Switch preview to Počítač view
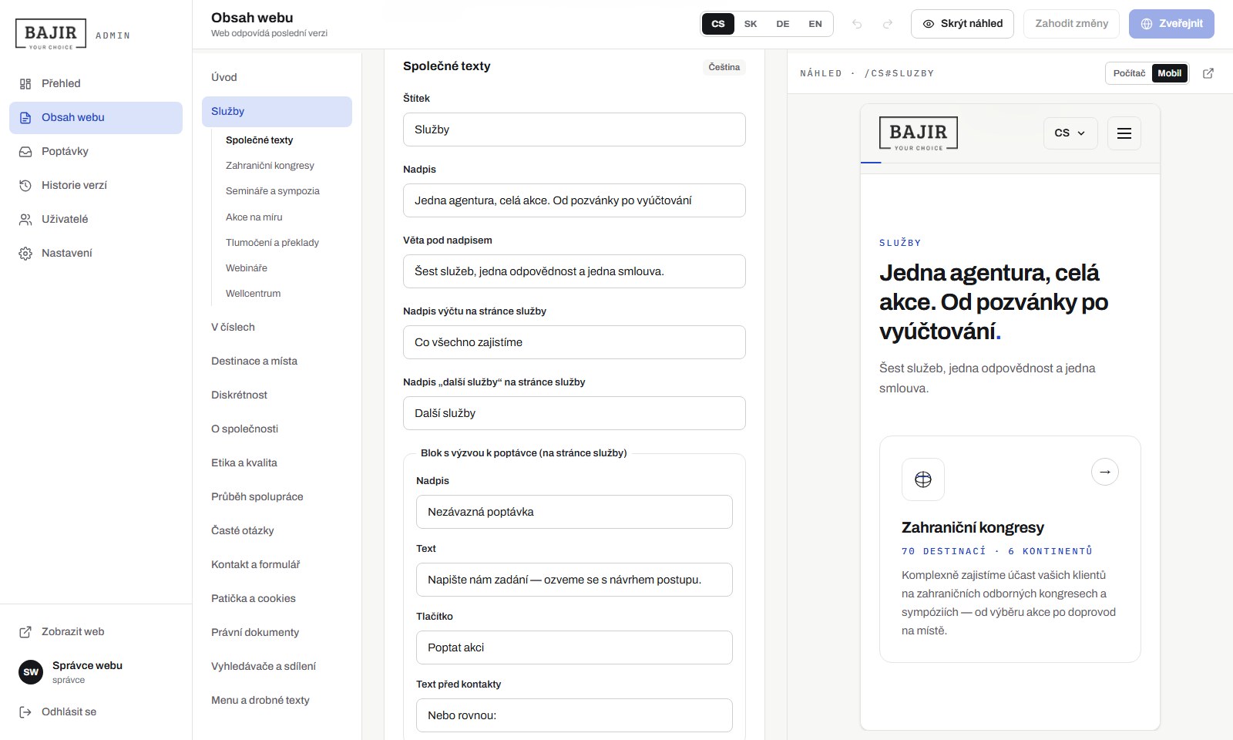This screenshot has width=1233, height=740. [1129, 73]
